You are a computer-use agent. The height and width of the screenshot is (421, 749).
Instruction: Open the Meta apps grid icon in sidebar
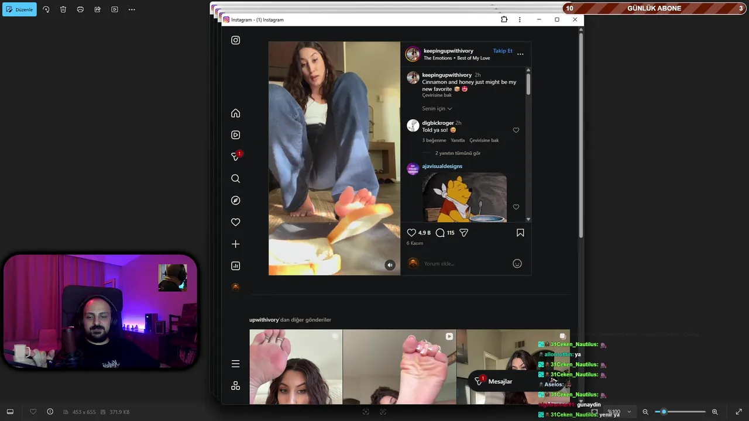click(235, 385)
